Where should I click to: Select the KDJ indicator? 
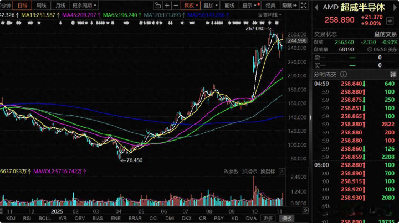11,218
